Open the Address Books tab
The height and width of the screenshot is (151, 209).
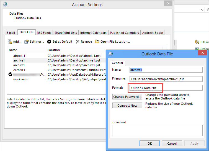(153, 33)
